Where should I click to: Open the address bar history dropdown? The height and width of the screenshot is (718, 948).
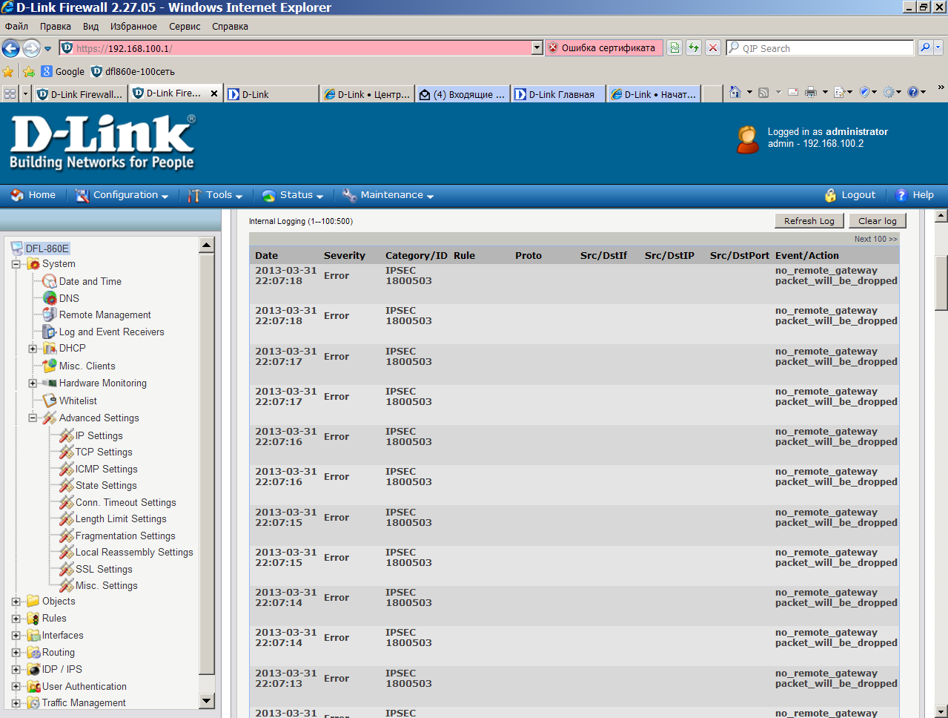537,48
